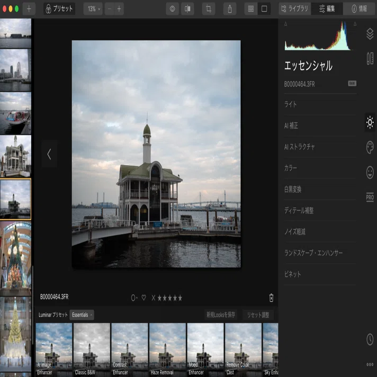Select the Christmas tree arcade filmstrip thumbnail

[x=15, y=258]
